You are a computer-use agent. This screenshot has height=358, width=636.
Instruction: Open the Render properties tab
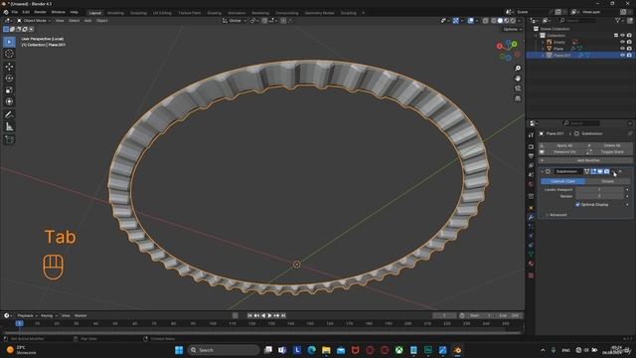pos(531,146)
